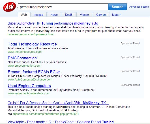This screenshot has width=150, height=124.
Task: Expand the More dropdown menu
Action: tap(116, 15)
